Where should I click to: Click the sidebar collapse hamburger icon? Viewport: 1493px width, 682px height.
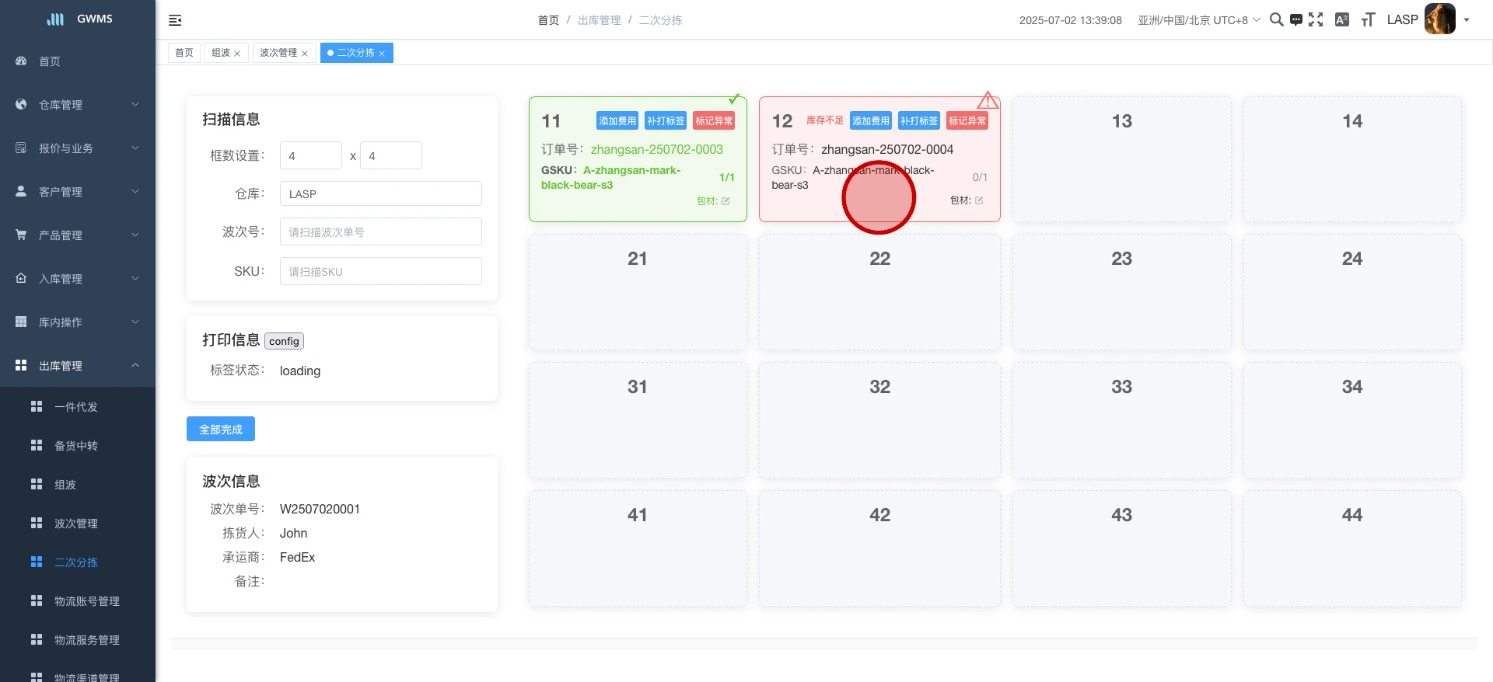point(175,20)
